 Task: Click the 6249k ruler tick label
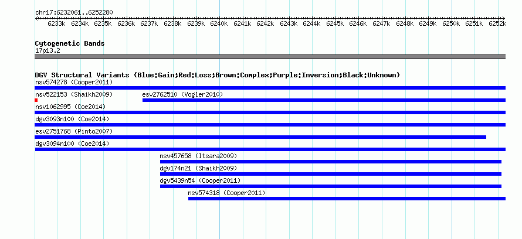428,24
